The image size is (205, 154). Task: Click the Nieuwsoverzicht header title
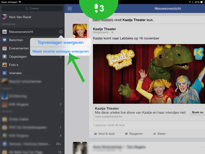pyautogui.click(x=168, y=8)
